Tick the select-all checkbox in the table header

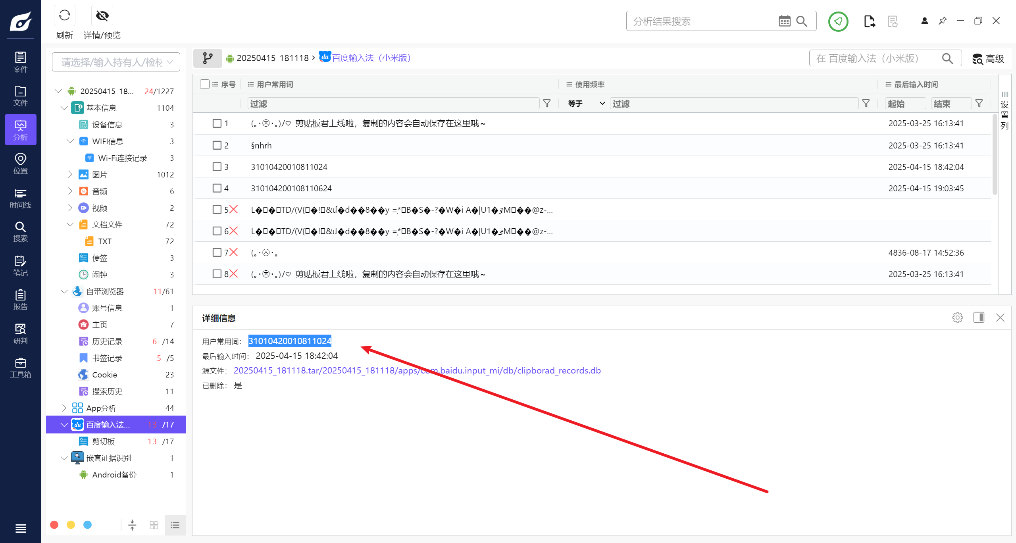205,84
